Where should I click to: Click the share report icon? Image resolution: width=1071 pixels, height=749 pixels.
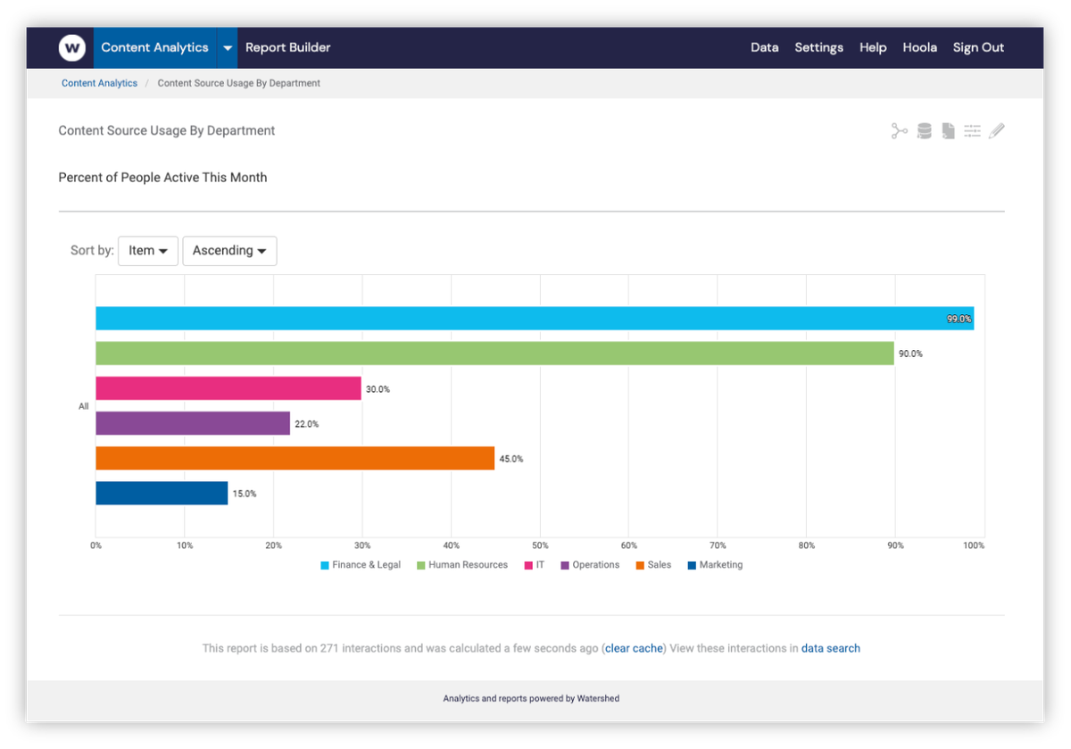(899, 130)
